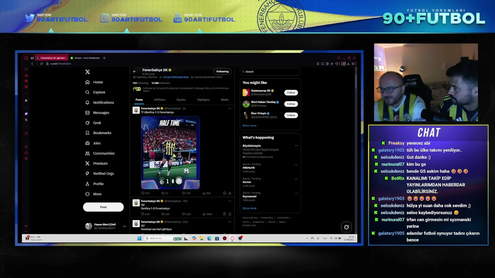Switch to the Media tab
The image size is (495, 278).
pyautogui.click(x=225, y=100)
